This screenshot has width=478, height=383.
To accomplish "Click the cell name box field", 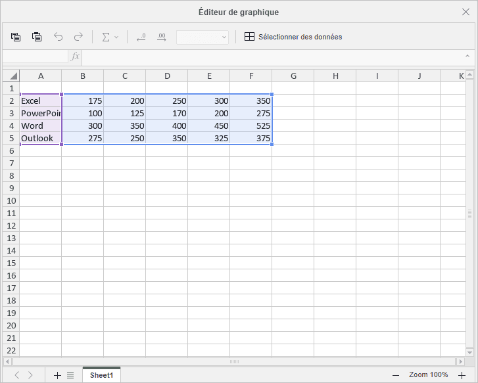I will point(34,56).
